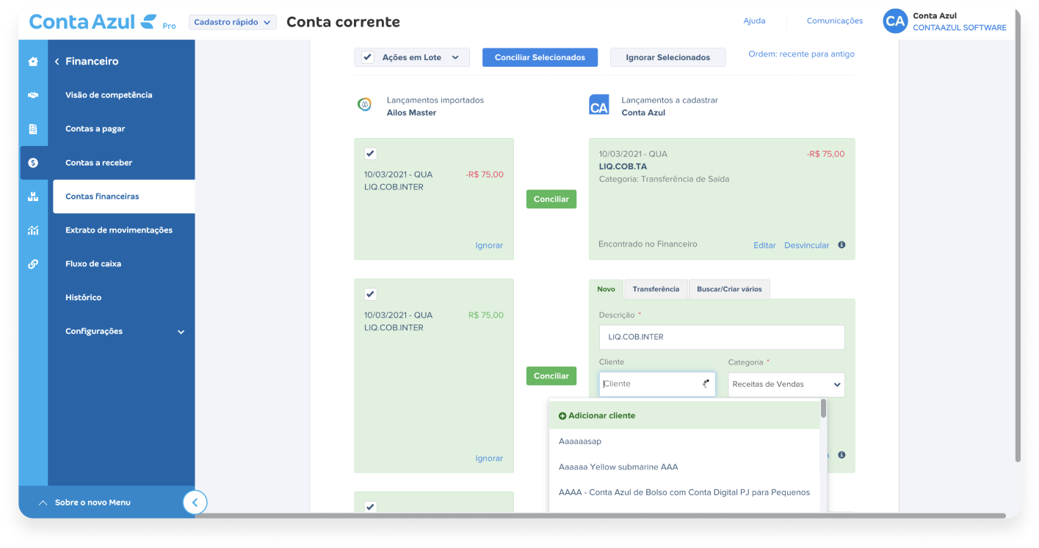
Task: Select AAAA - Conta Azul de Bolso client
Action: [x=684, y=492]
